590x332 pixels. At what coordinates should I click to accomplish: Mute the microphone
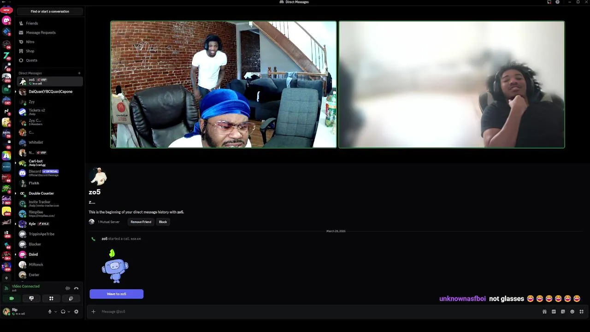click(50, 312)
